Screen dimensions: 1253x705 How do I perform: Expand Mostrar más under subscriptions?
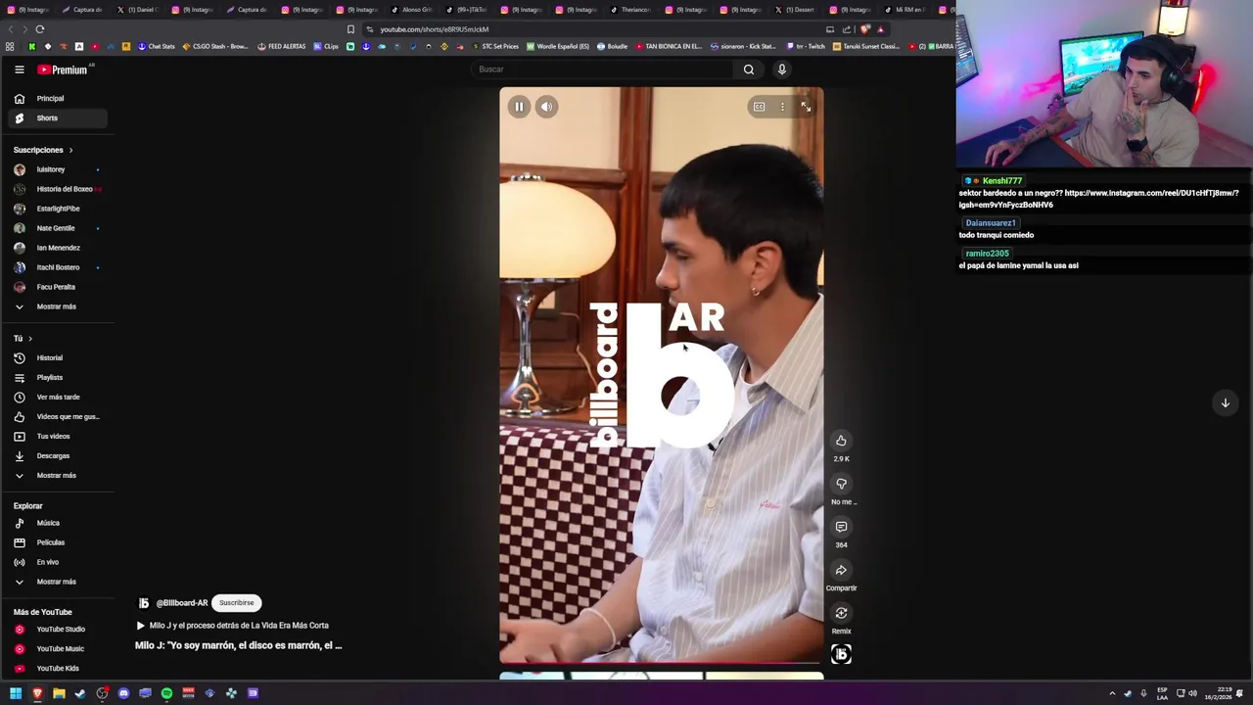(58, 306)
